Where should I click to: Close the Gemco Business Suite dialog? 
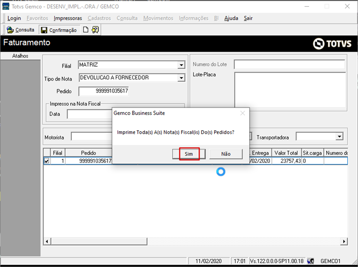242,113
